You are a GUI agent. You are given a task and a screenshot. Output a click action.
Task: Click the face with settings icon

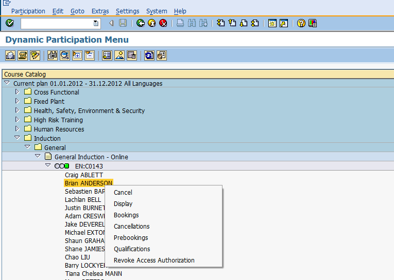point(162,55)
